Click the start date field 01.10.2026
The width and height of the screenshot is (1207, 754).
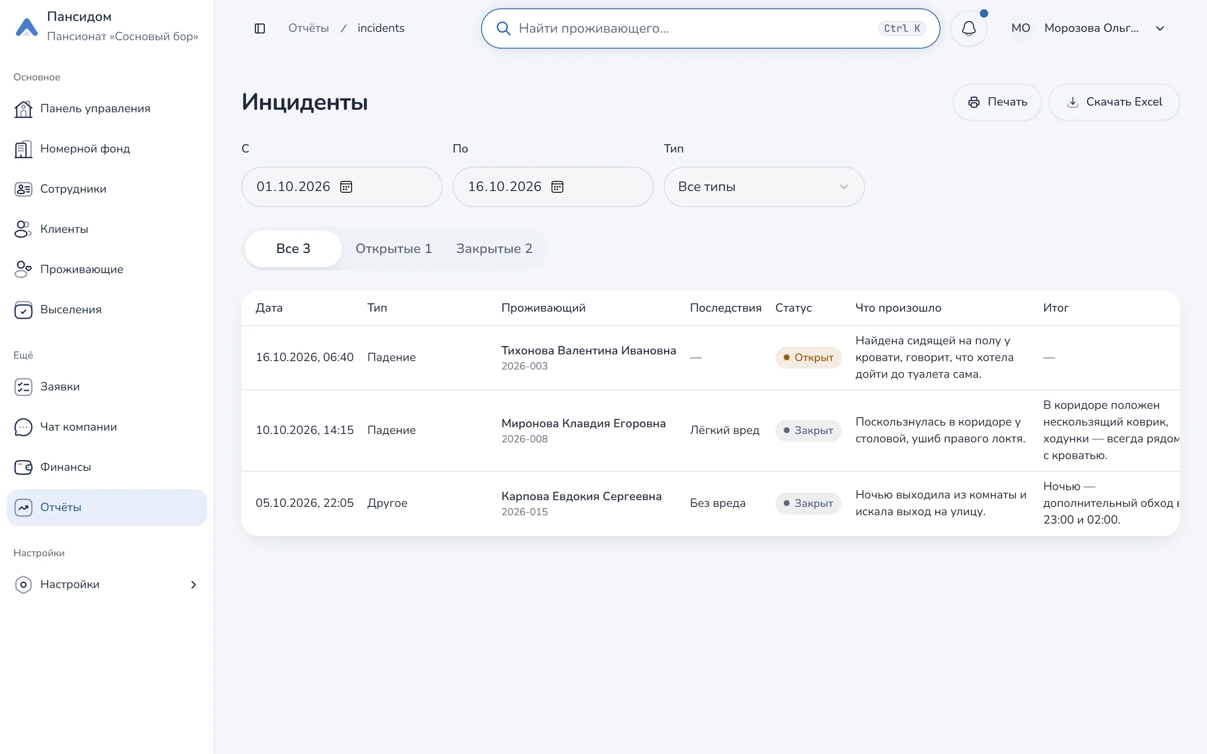pos(342,187)
